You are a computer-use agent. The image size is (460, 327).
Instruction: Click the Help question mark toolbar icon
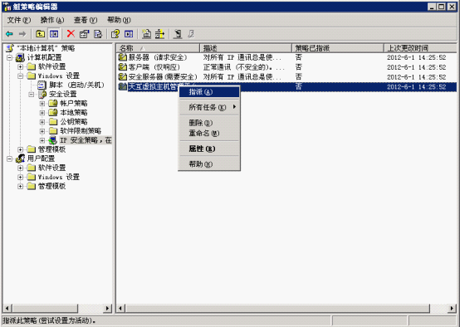115,34
